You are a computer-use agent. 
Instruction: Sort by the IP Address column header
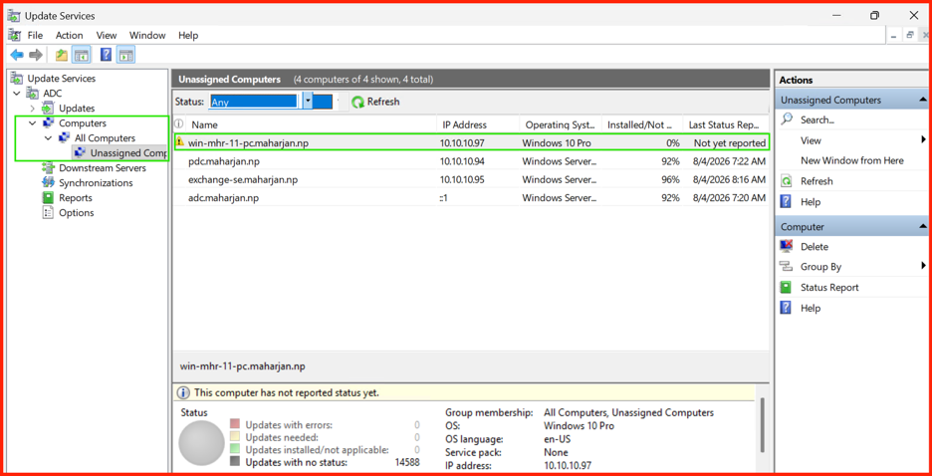[x=479, y=124]
